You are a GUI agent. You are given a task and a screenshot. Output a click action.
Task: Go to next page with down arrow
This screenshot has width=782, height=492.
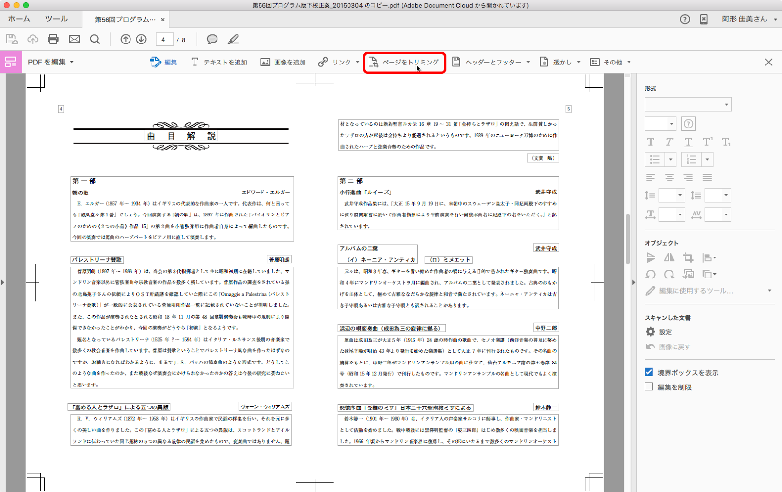141,39
